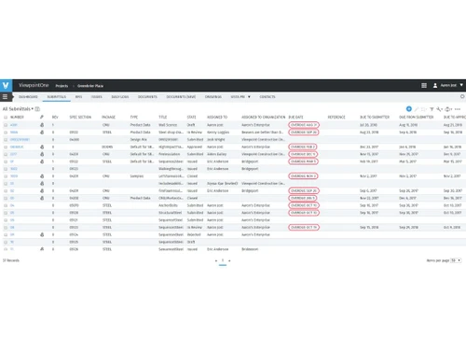466x350 pixels.
Task: Open the Drawings tab
Action: [x=213, y=97]
